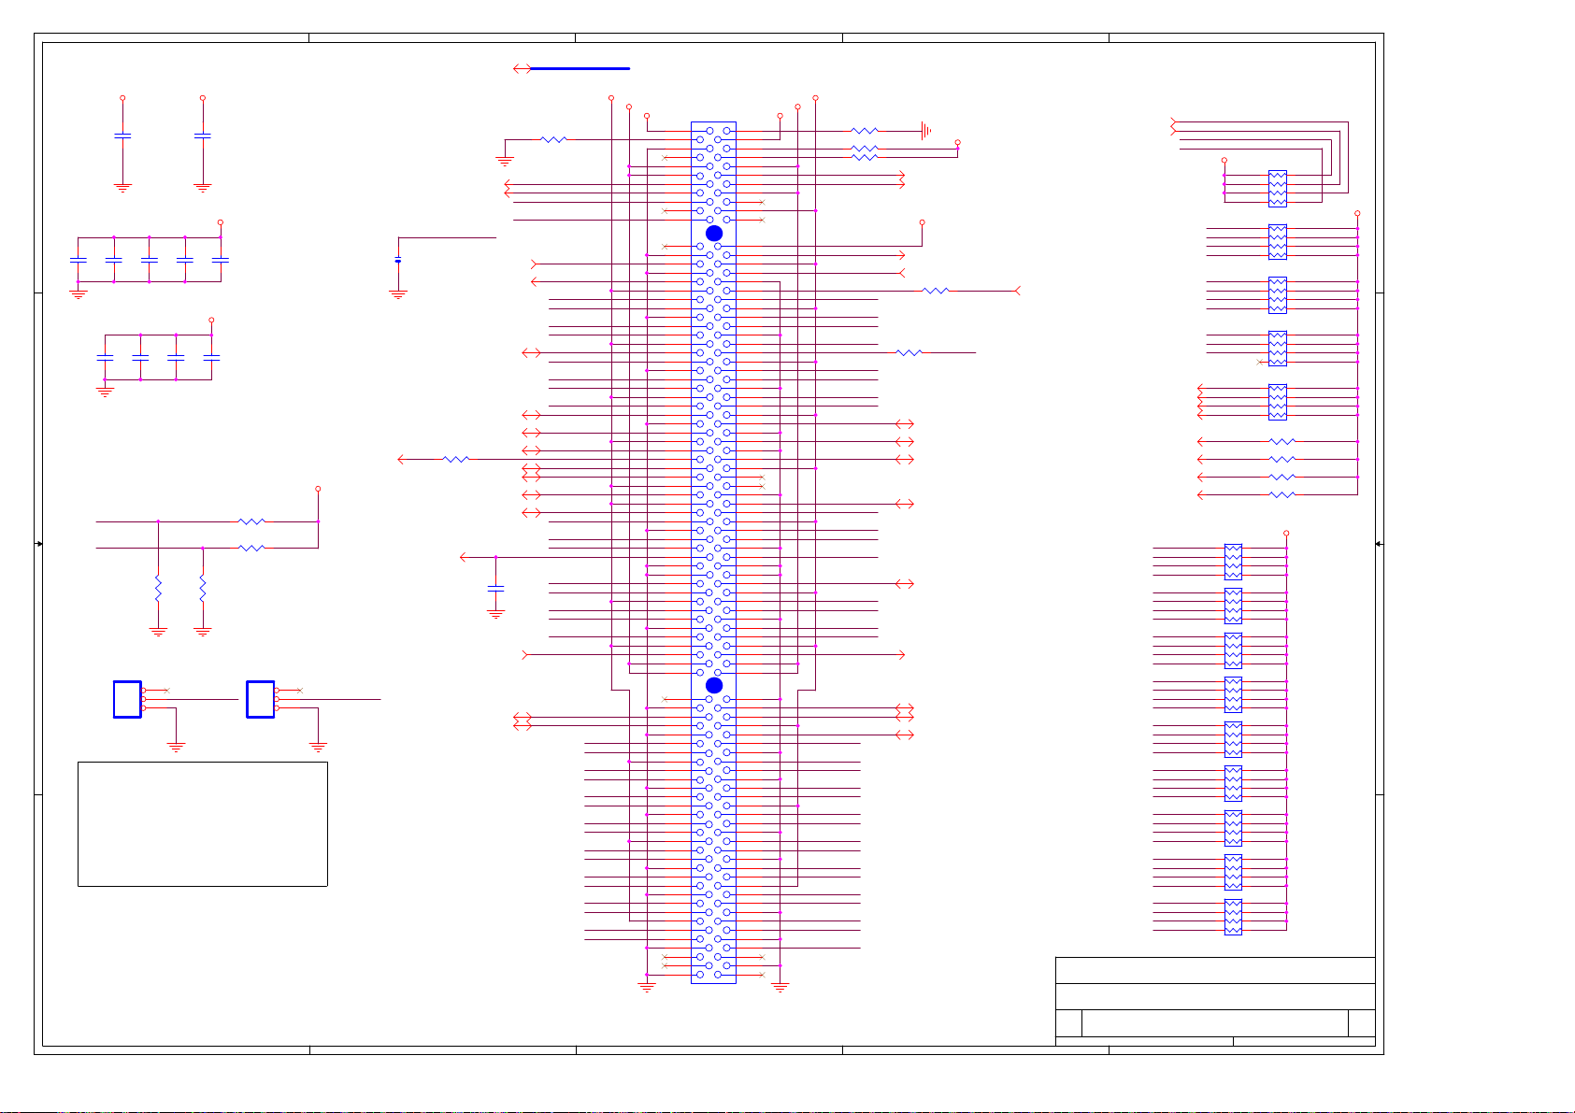The image size is (1575, 1113).
Task: Select capacitor to ground beside the connector
Action: click(x=496, y=588)
